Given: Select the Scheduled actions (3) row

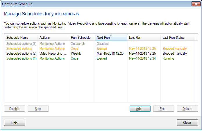Looking at the screenshot, I should pyautogui.click(x=21, y=44).
